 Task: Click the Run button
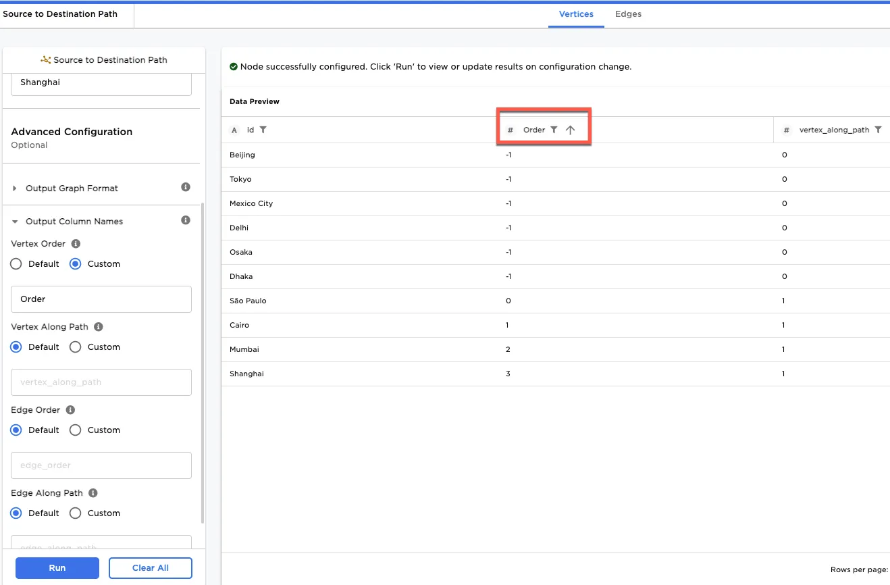click(57, 567)
